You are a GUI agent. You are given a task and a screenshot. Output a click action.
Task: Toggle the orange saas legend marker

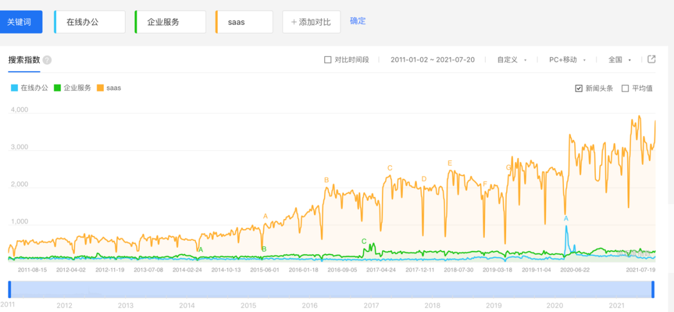pos(100,88)
